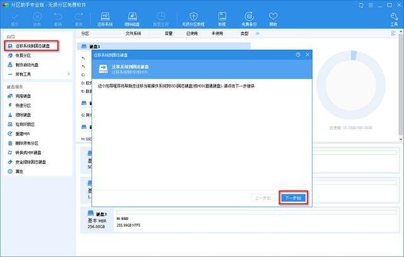The height and width of the screenshot is (257, 404).
Task: Click the 免费备份 toolbar icon
Action: point(249,20)
